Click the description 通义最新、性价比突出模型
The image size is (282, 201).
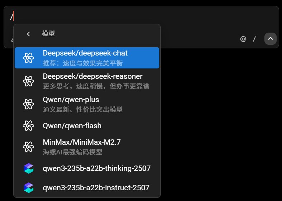pos(83,109)
